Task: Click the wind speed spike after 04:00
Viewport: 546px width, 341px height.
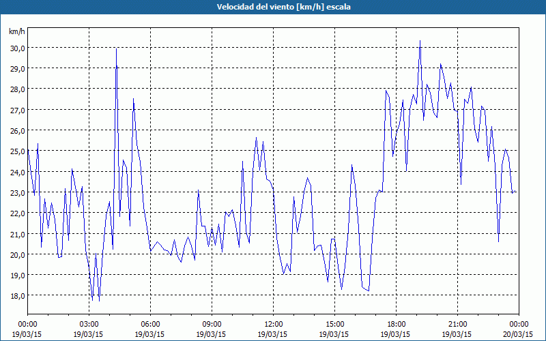Action: click(116, 49)
